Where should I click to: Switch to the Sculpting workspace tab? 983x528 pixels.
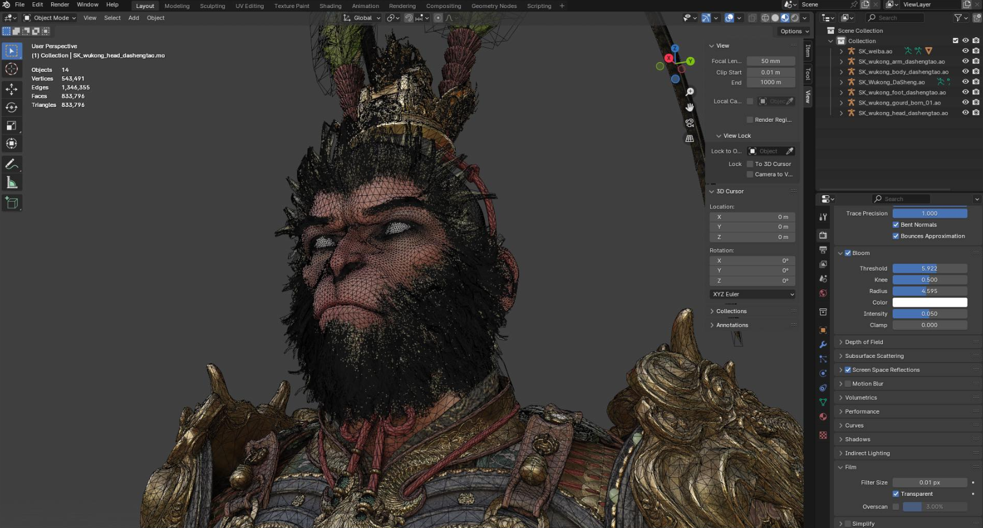[212, 6]
